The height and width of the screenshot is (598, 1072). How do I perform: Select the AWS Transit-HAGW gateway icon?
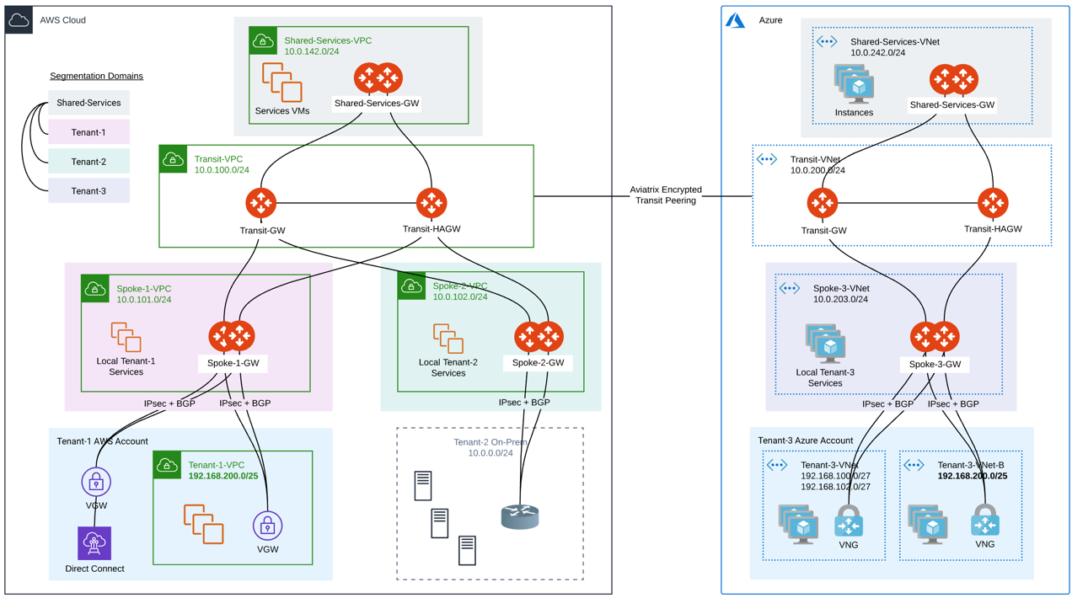431,203
